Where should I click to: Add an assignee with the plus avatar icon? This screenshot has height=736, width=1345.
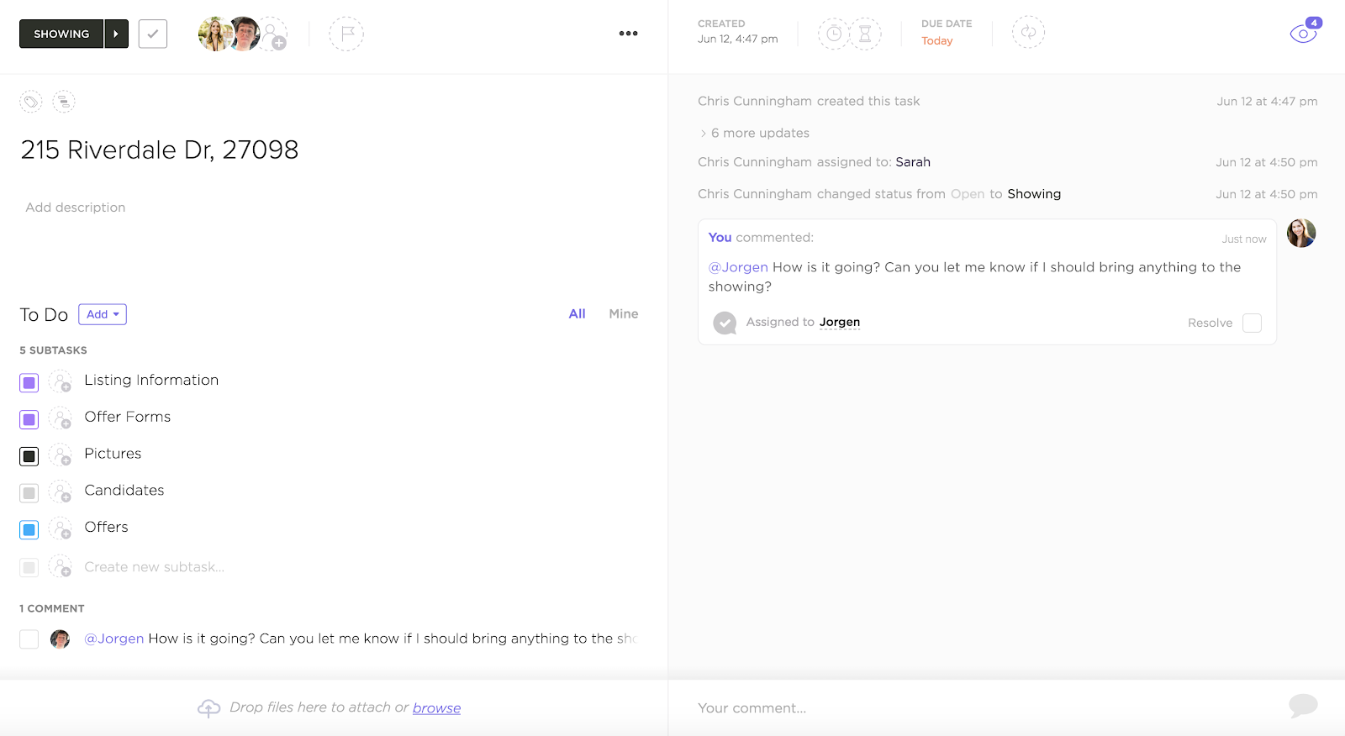pos(273,34)
